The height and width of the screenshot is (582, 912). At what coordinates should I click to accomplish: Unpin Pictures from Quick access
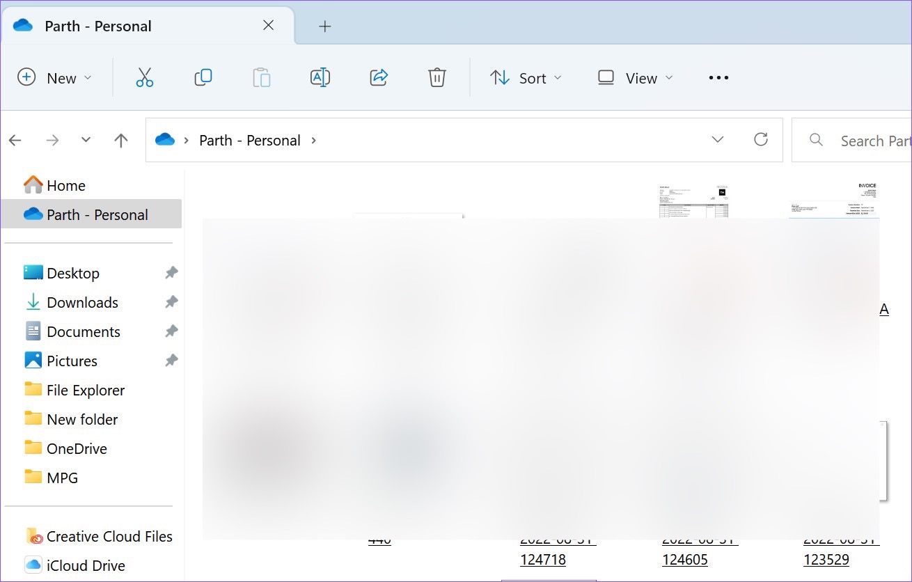coord(171,361)
